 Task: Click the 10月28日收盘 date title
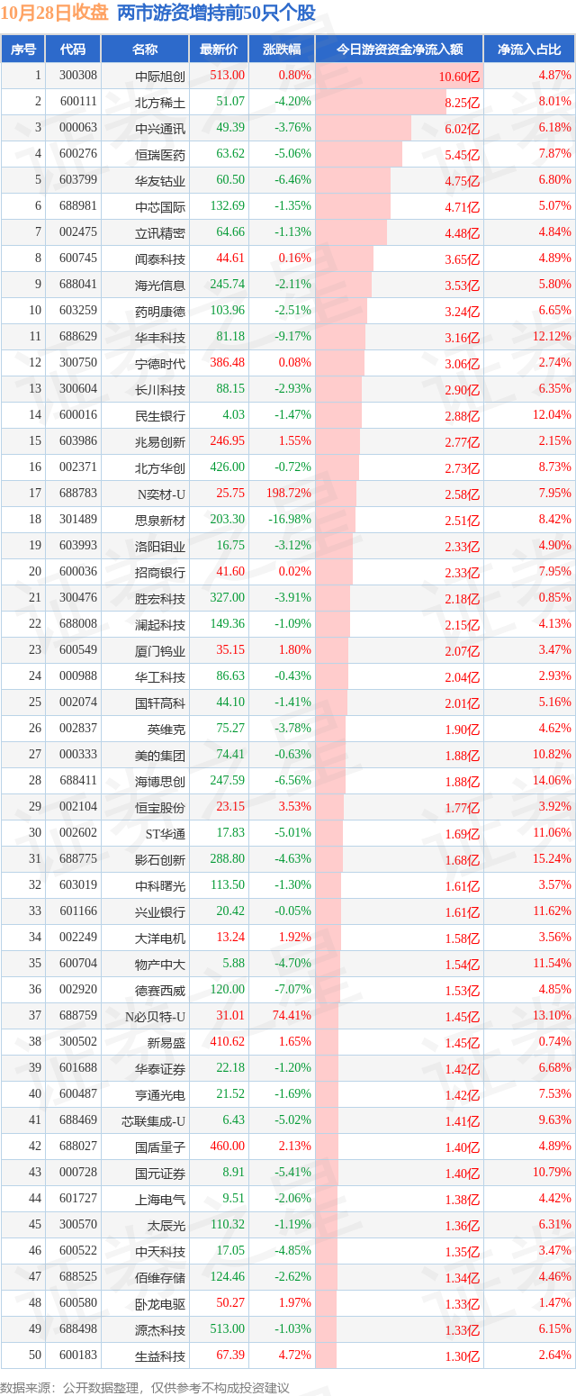pos(56,13)
